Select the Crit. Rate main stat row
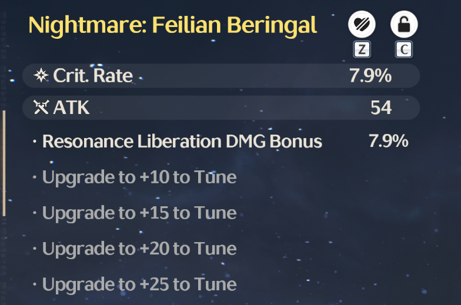The height and width of the screenshot is (305, 461). [x=221, y=75]
